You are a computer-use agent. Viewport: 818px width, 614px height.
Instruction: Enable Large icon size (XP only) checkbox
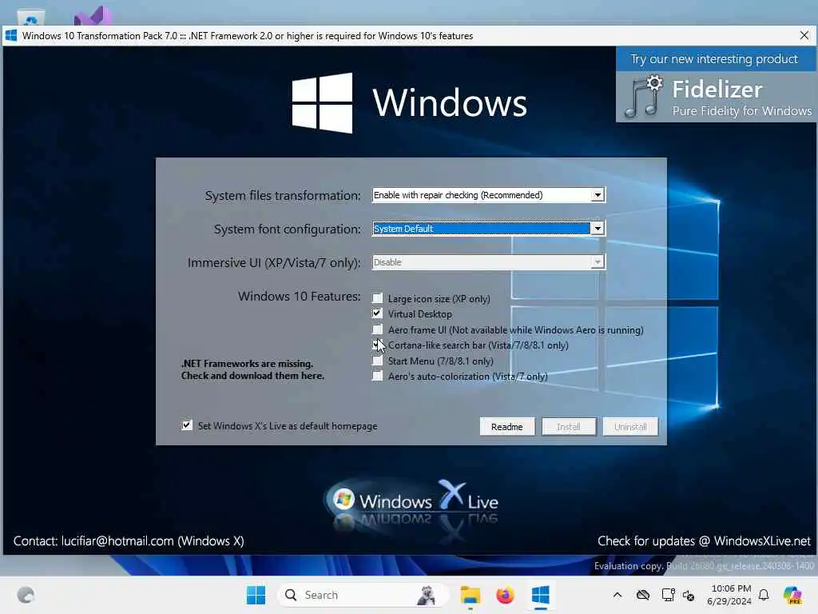pyautogui.click(x=377, y=298)
